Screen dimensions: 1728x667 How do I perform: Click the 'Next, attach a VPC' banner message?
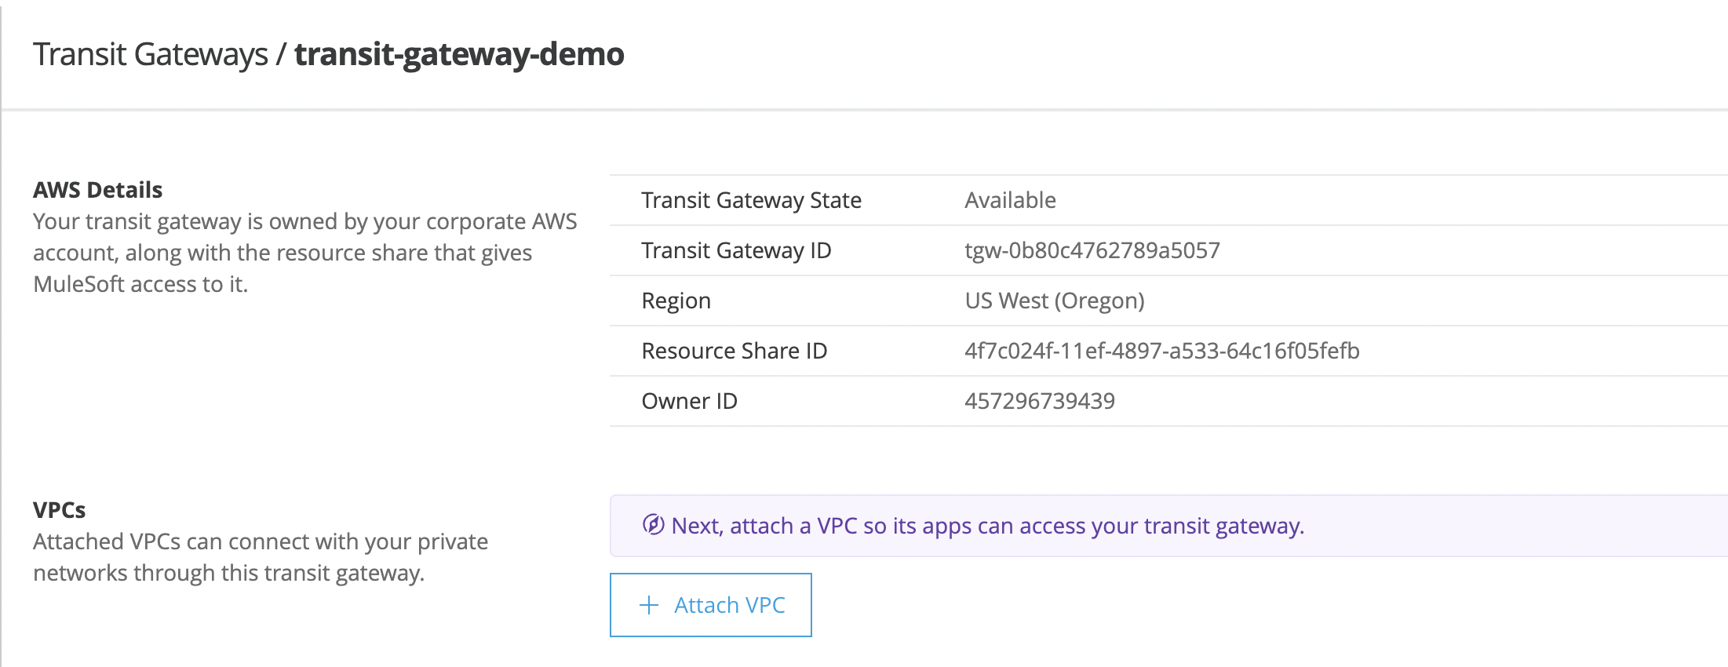pyautogui.click(x=987, y=526)
